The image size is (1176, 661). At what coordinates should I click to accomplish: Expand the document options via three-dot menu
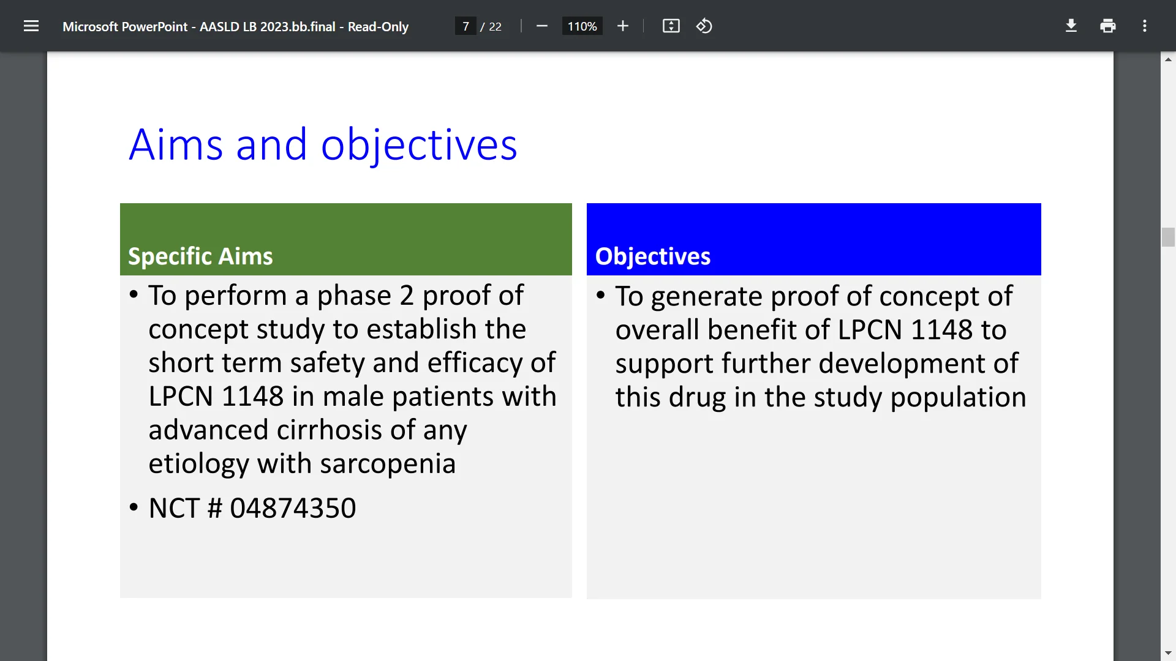coord(1145,26)
